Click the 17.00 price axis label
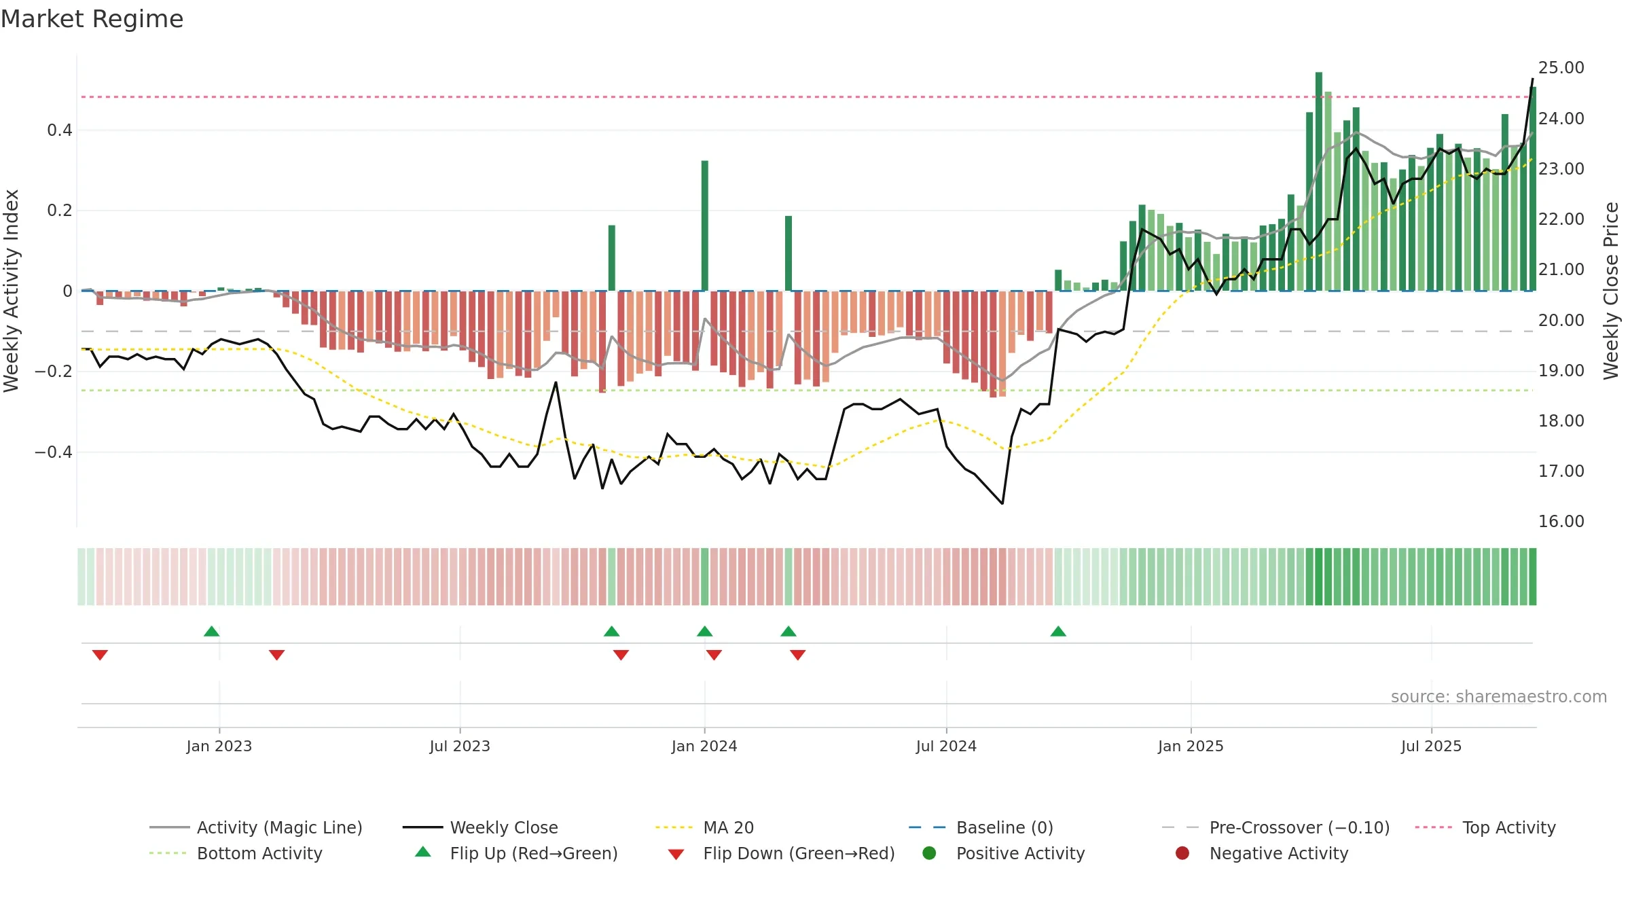Image resolution: width=1630 pixels, height=917 pixels. 1561,471
